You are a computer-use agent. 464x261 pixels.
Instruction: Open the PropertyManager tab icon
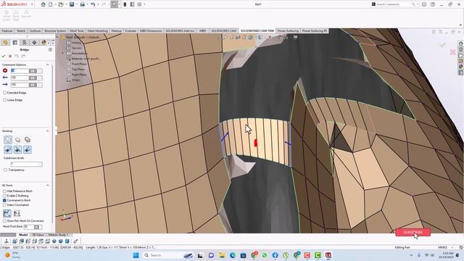tap(15, 43)
